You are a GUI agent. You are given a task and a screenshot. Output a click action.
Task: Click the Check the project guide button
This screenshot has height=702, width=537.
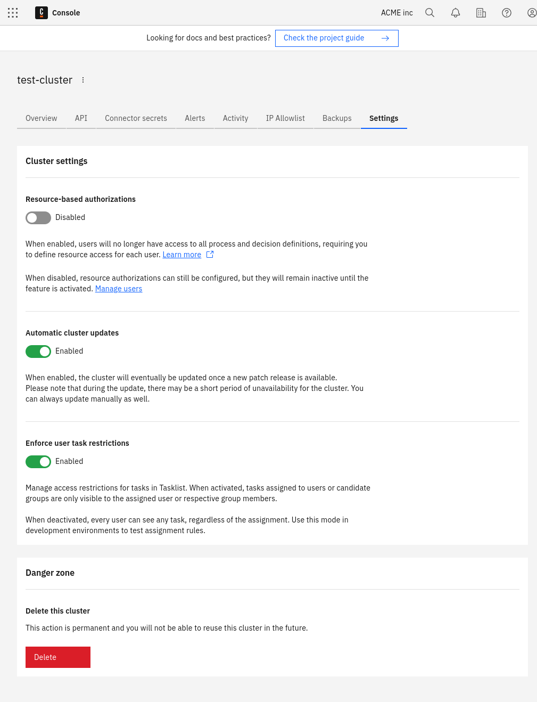pos(324,38)
